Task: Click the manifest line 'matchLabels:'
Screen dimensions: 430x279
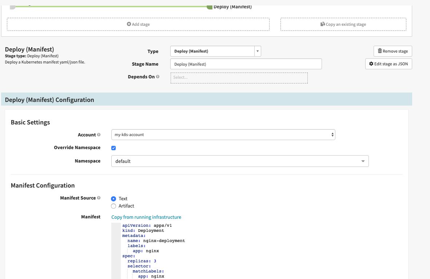Action: click(148, 271)
